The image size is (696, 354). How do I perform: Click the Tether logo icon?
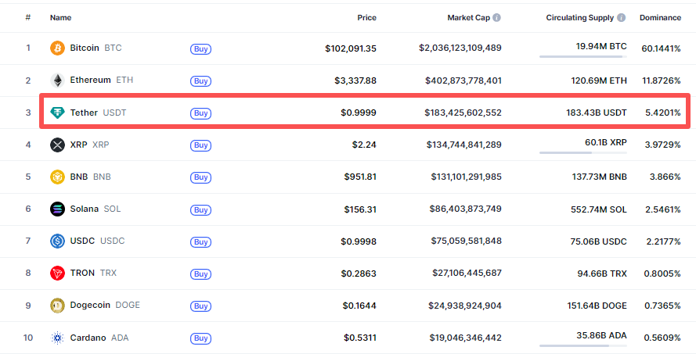coord(57,113)
